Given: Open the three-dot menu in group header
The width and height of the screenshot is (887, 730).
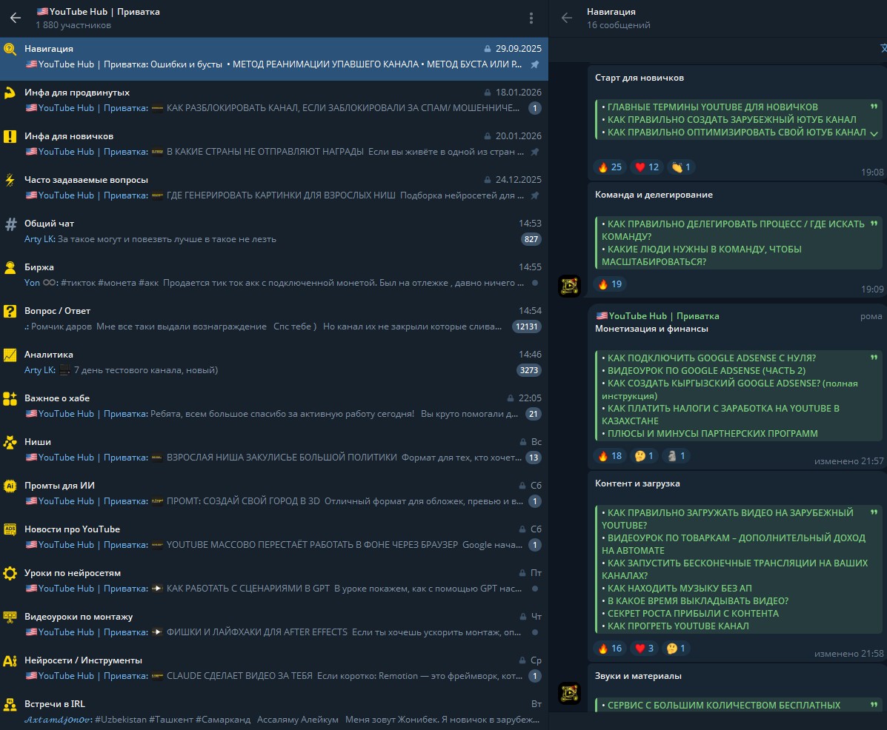Looking at the screenshot, I should (x=531, y=19).
